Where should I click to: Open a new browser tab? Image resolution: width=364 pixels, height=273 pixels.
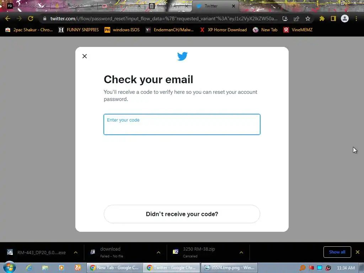coord(294,6)
